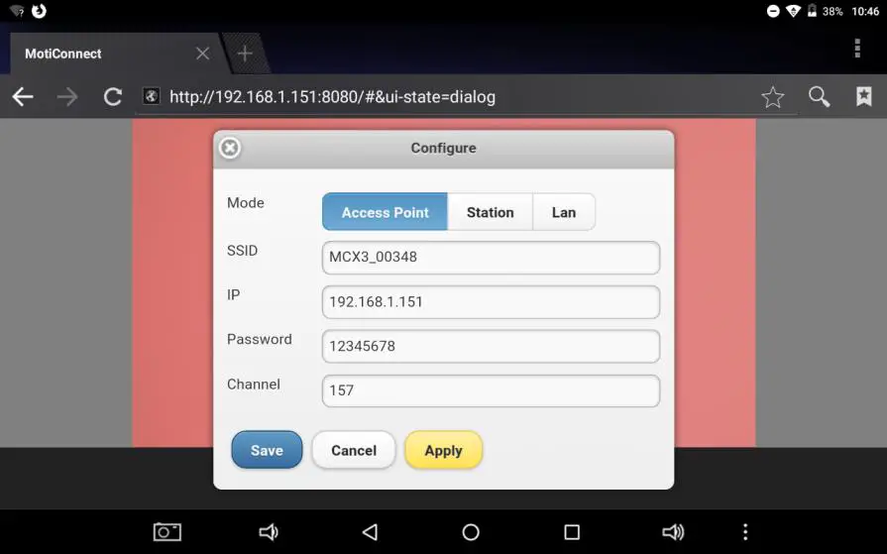The width and height of the screenshot is (887, 554).
Task: Tap the volume down icon in navigation bar
Action: point(269,532)
